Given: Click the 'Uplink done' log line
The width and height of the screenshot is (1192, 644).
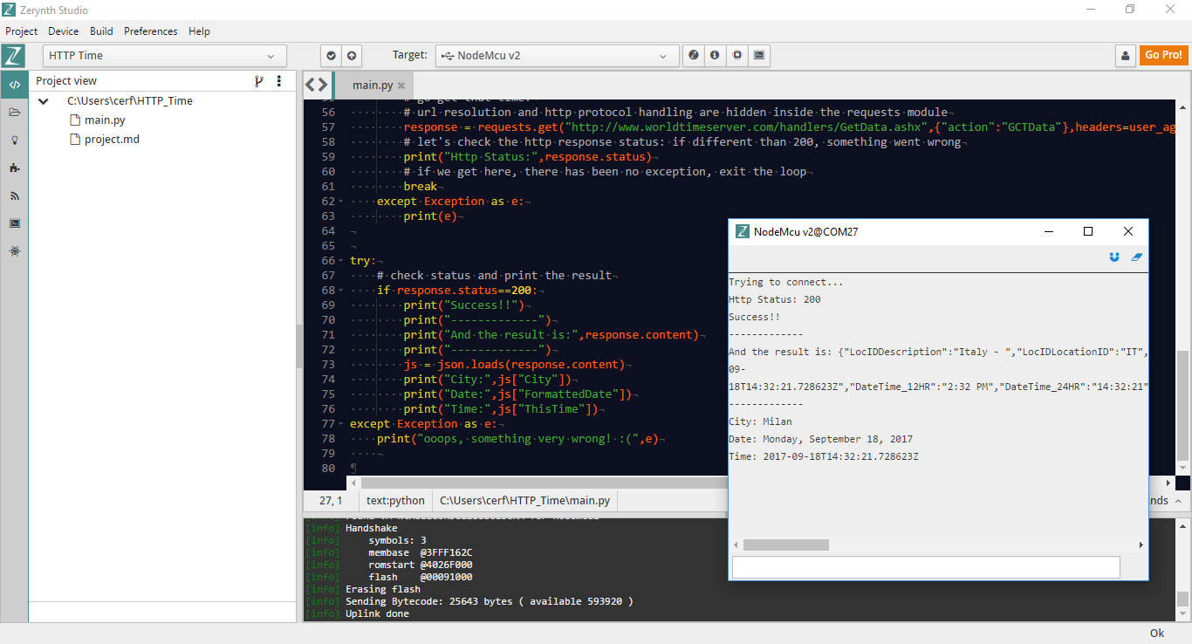Looking at the screenshot, I should [377, 613].
